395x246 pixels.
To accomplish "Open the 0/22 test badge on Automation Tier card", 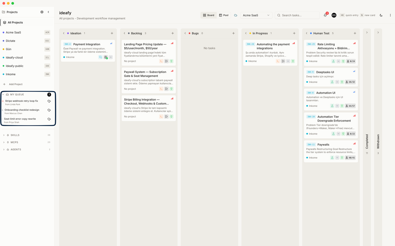I will [x=351, y=134].
